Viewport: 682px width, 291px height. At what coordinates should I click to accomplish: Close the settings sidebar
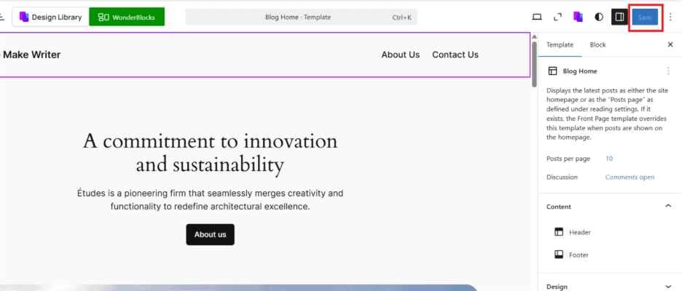coord(670,45)
